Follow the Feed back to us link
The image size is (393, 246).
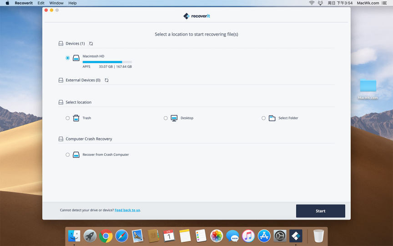[x=127, y=210]
